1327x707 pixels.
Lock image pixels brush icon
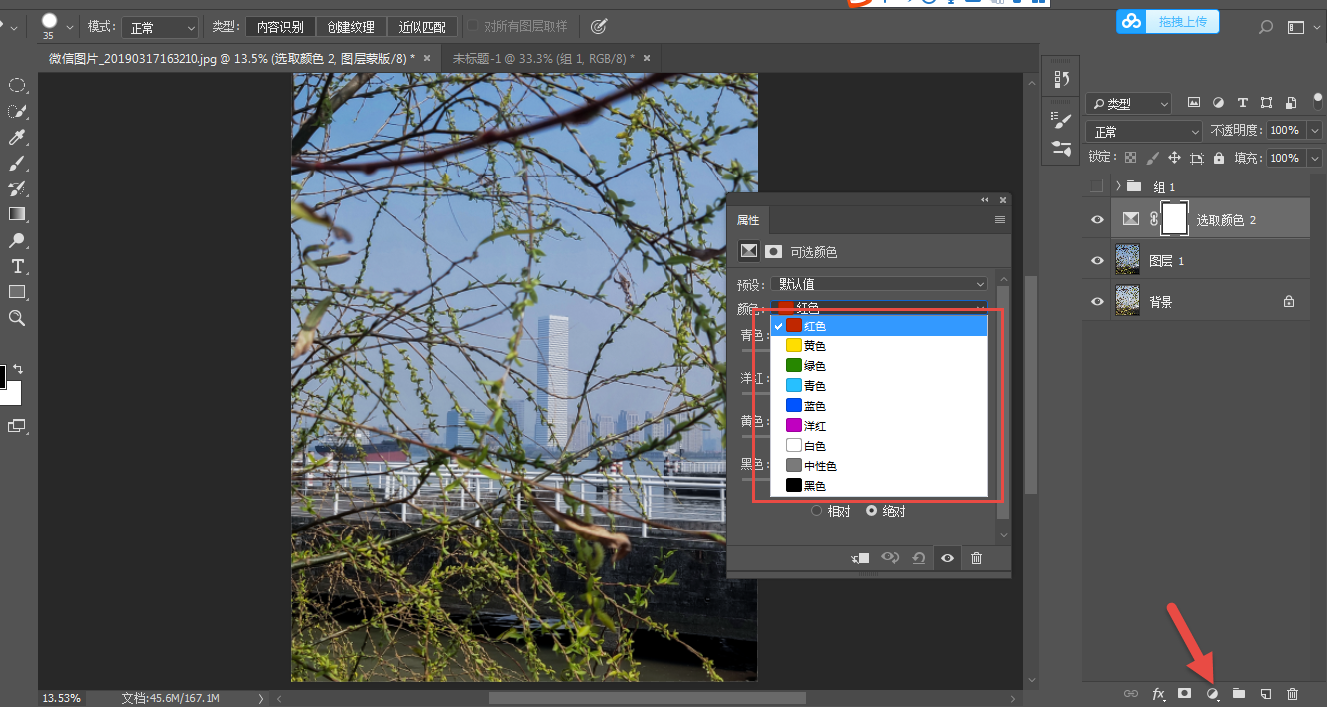(x=1153, y=158)
